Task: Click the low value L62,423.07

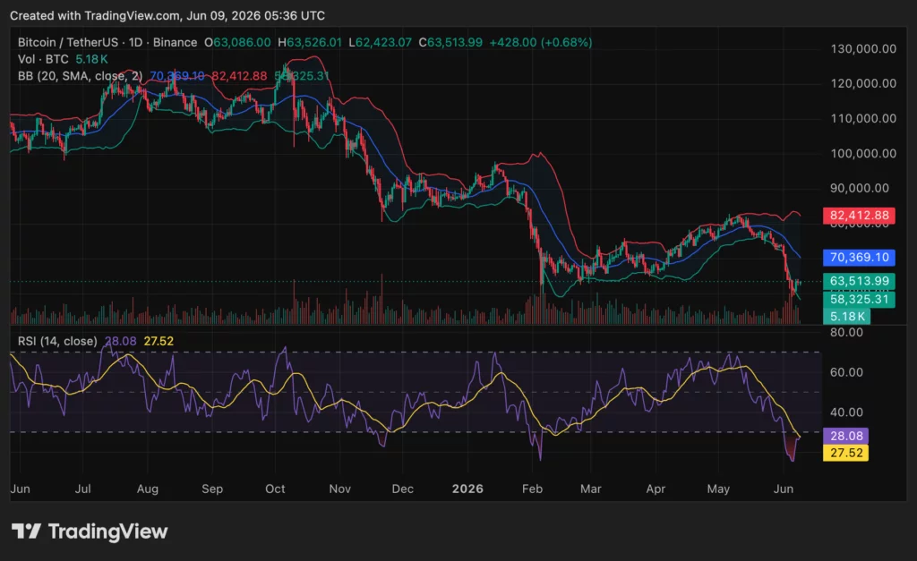Action: pos(380,42)
